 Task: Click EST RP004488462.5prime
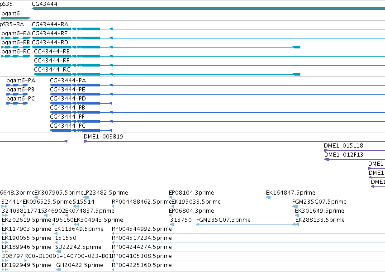click(142, 202)
